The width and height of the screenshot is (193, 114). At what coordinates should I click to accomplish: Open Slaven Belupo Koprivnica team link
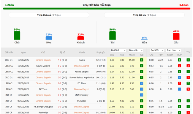[82, 77]
